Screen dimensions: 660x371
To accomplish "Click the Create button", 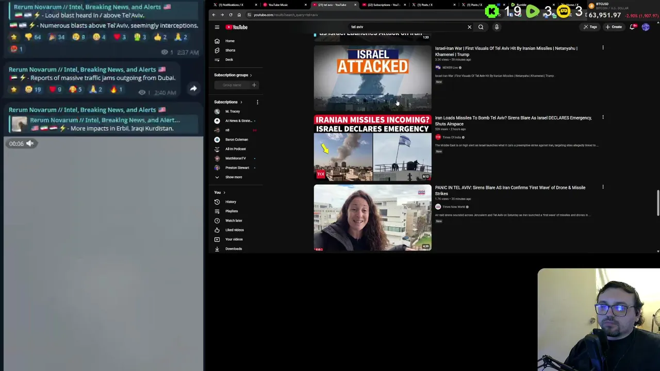I will pyautogui.click(x=614, y=27).
